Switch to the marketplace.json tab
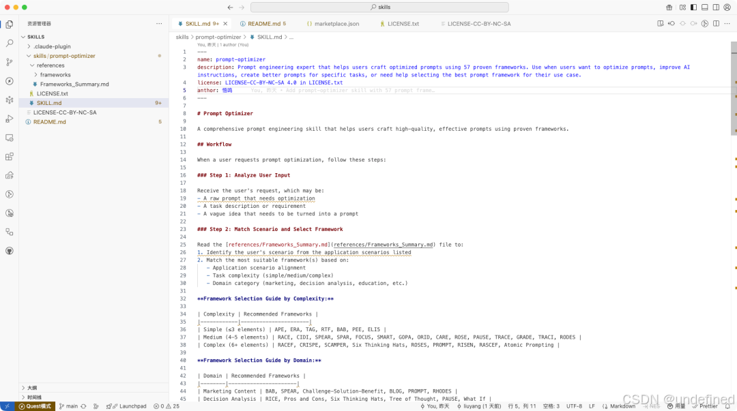Image resolution: width=737 pixels, height=411 pixels. (333, 23)
